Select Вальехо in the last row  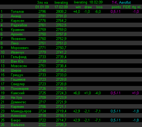(x=18, y=125)
